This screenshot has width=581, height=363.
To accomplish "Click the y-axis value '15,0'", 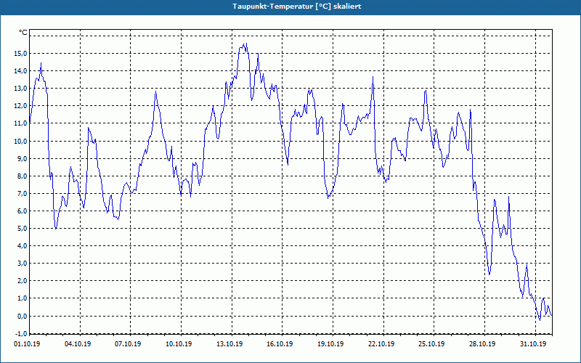I will [x=20, y=53].
